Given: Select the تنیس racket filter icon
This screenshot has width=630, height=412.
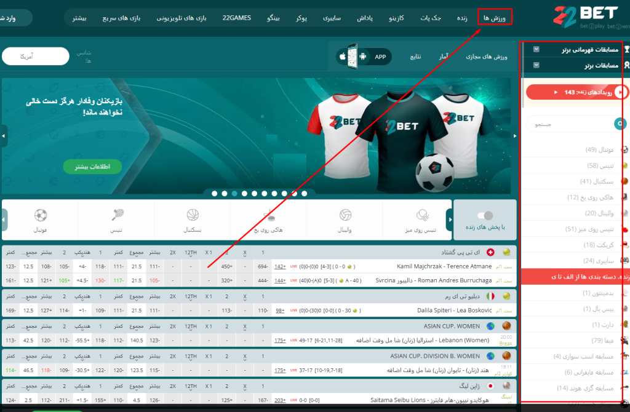Looking at the screenshot, I should pyautogui.click(x=117, y=215).
